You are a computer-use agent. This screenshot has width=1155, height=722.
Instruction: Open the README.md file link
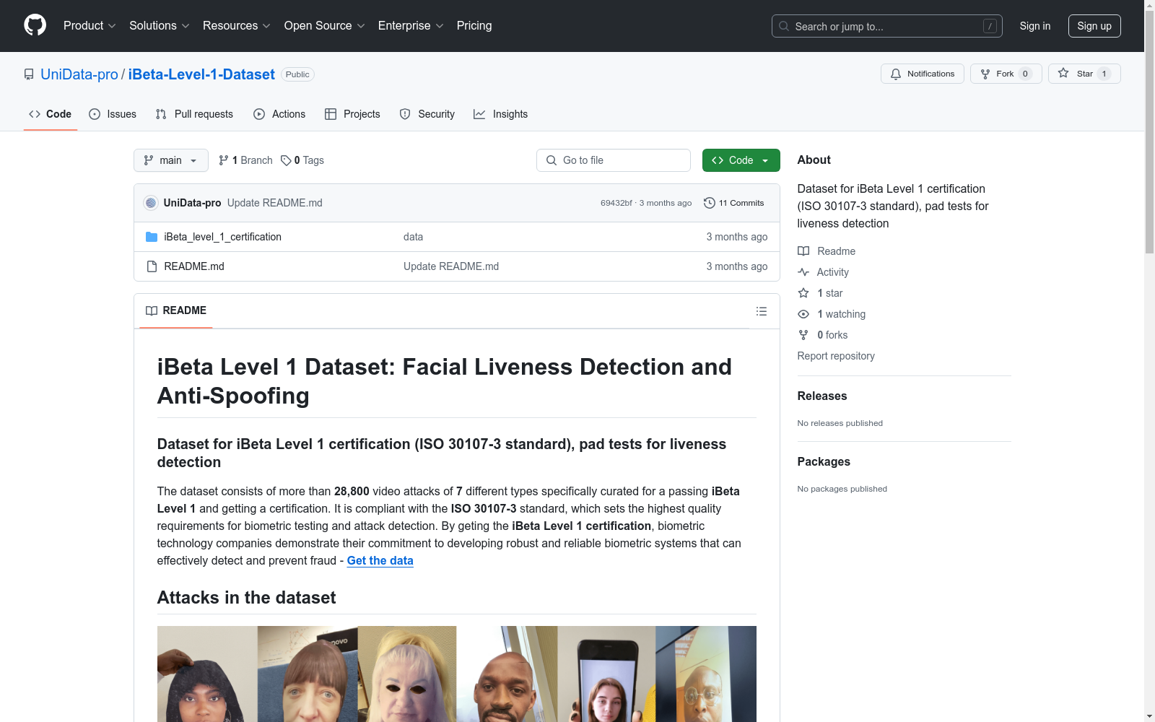(x=194, y=266)
